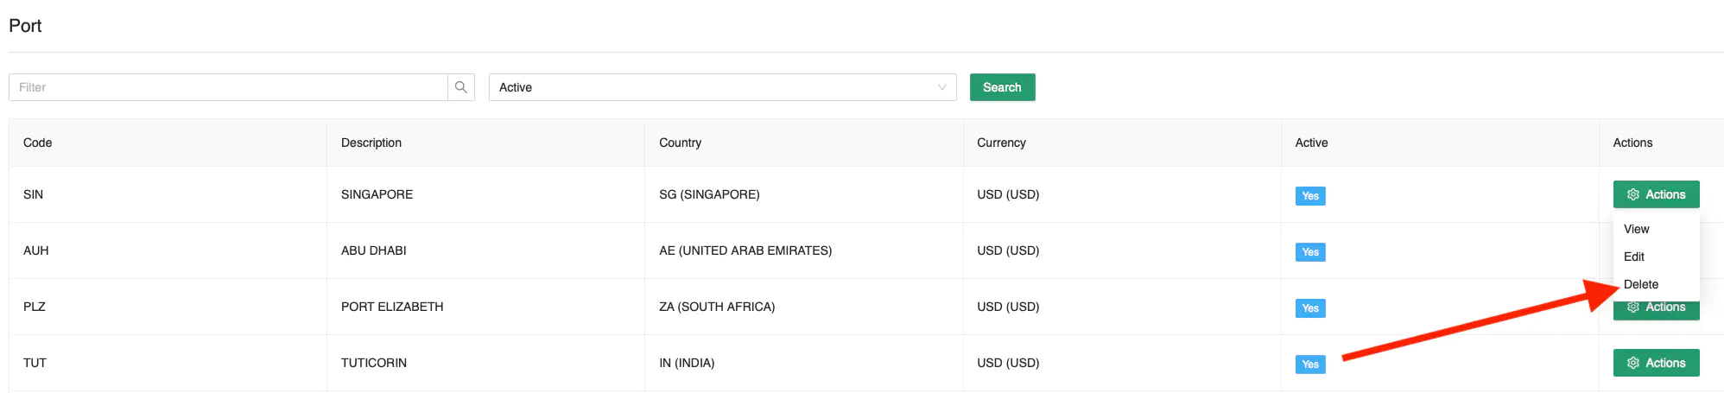The height and width of the screenshot is (393, 1724).
Task: Click the magnifier icon beside Filter
Action: pos(461,87)
